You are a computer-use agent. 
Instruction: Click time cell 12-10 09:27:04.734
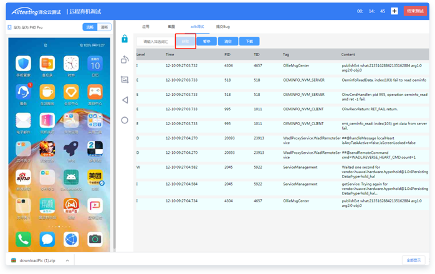pyautogui.click(x=182, y=201)
